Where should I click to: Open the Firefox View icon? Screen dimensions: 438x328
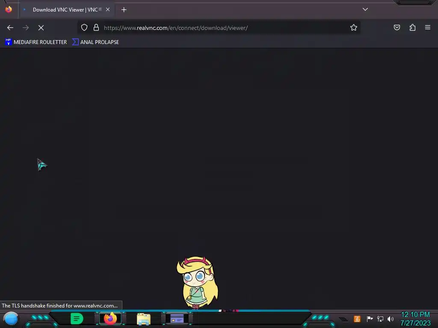(x=9, y=9)
